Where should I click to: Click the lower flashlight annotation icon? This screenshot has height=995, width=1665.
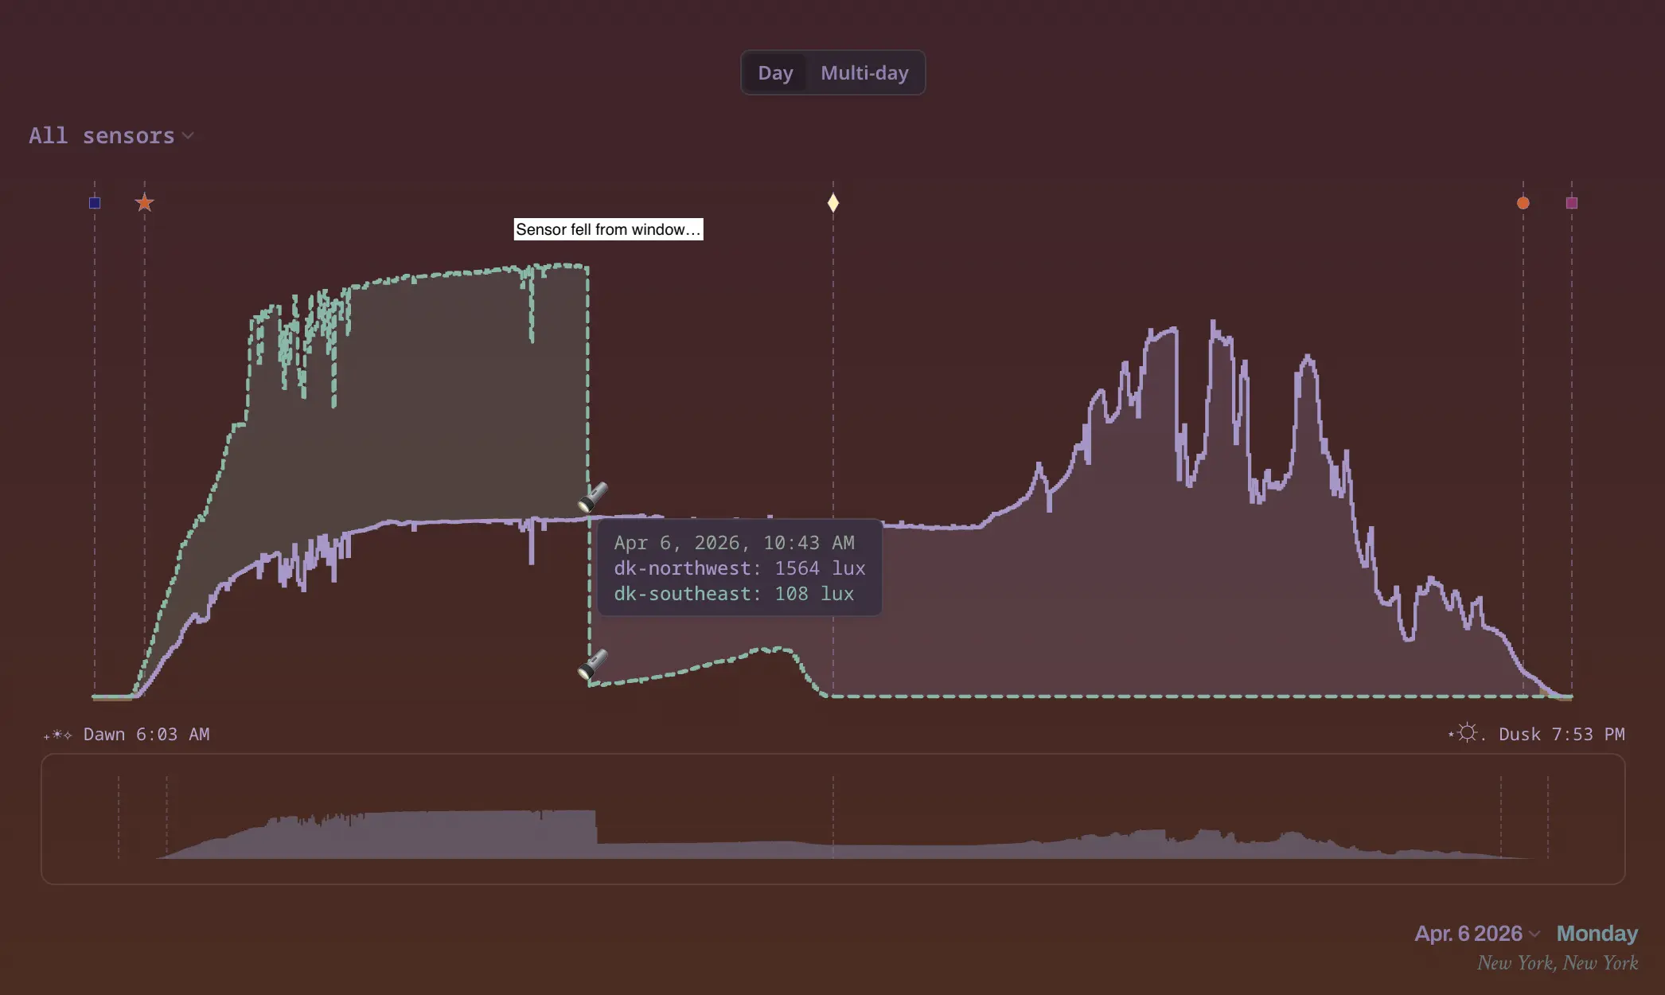[x=593, y=664]
